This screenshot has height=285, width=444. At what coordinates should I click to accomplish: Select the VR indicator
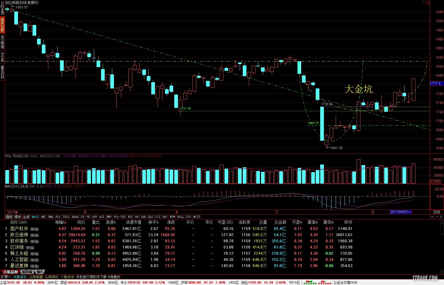[x=88, y=217]
